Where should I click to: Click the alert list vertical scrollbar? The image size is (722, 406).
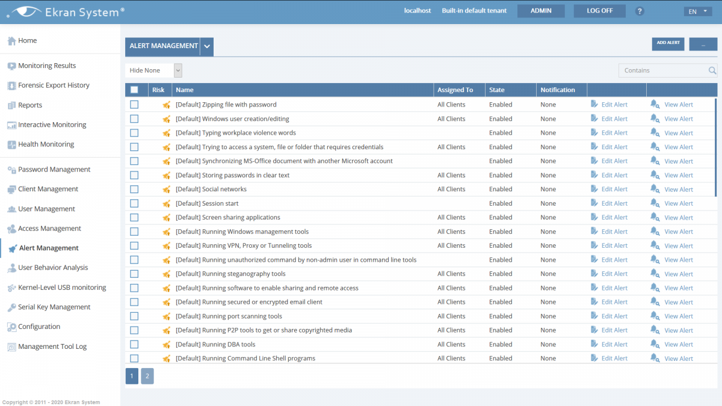pyautogui.click(x=716, y=147)
